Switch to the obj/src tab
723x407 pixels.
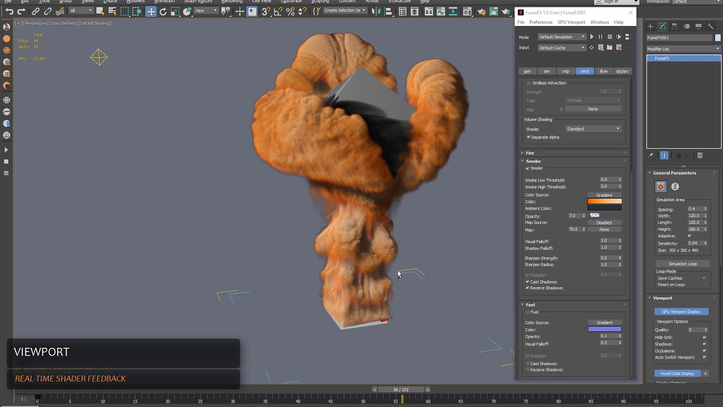click(x=622, y=71)
